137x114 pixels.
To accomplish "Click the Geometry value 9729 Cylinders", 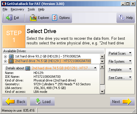I will pyautogui.click(x=62, y=84).
